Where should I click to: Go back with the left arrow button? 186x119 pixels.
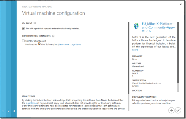coord(171,110)
